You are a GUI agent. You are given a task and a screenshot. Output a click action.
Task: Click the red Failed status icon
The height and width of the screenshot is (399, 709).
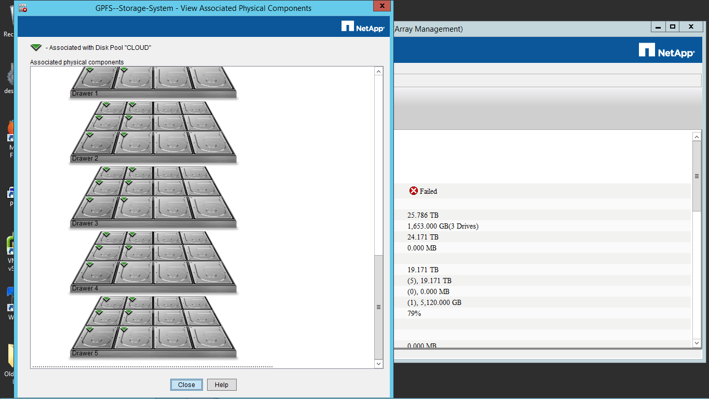414,191
